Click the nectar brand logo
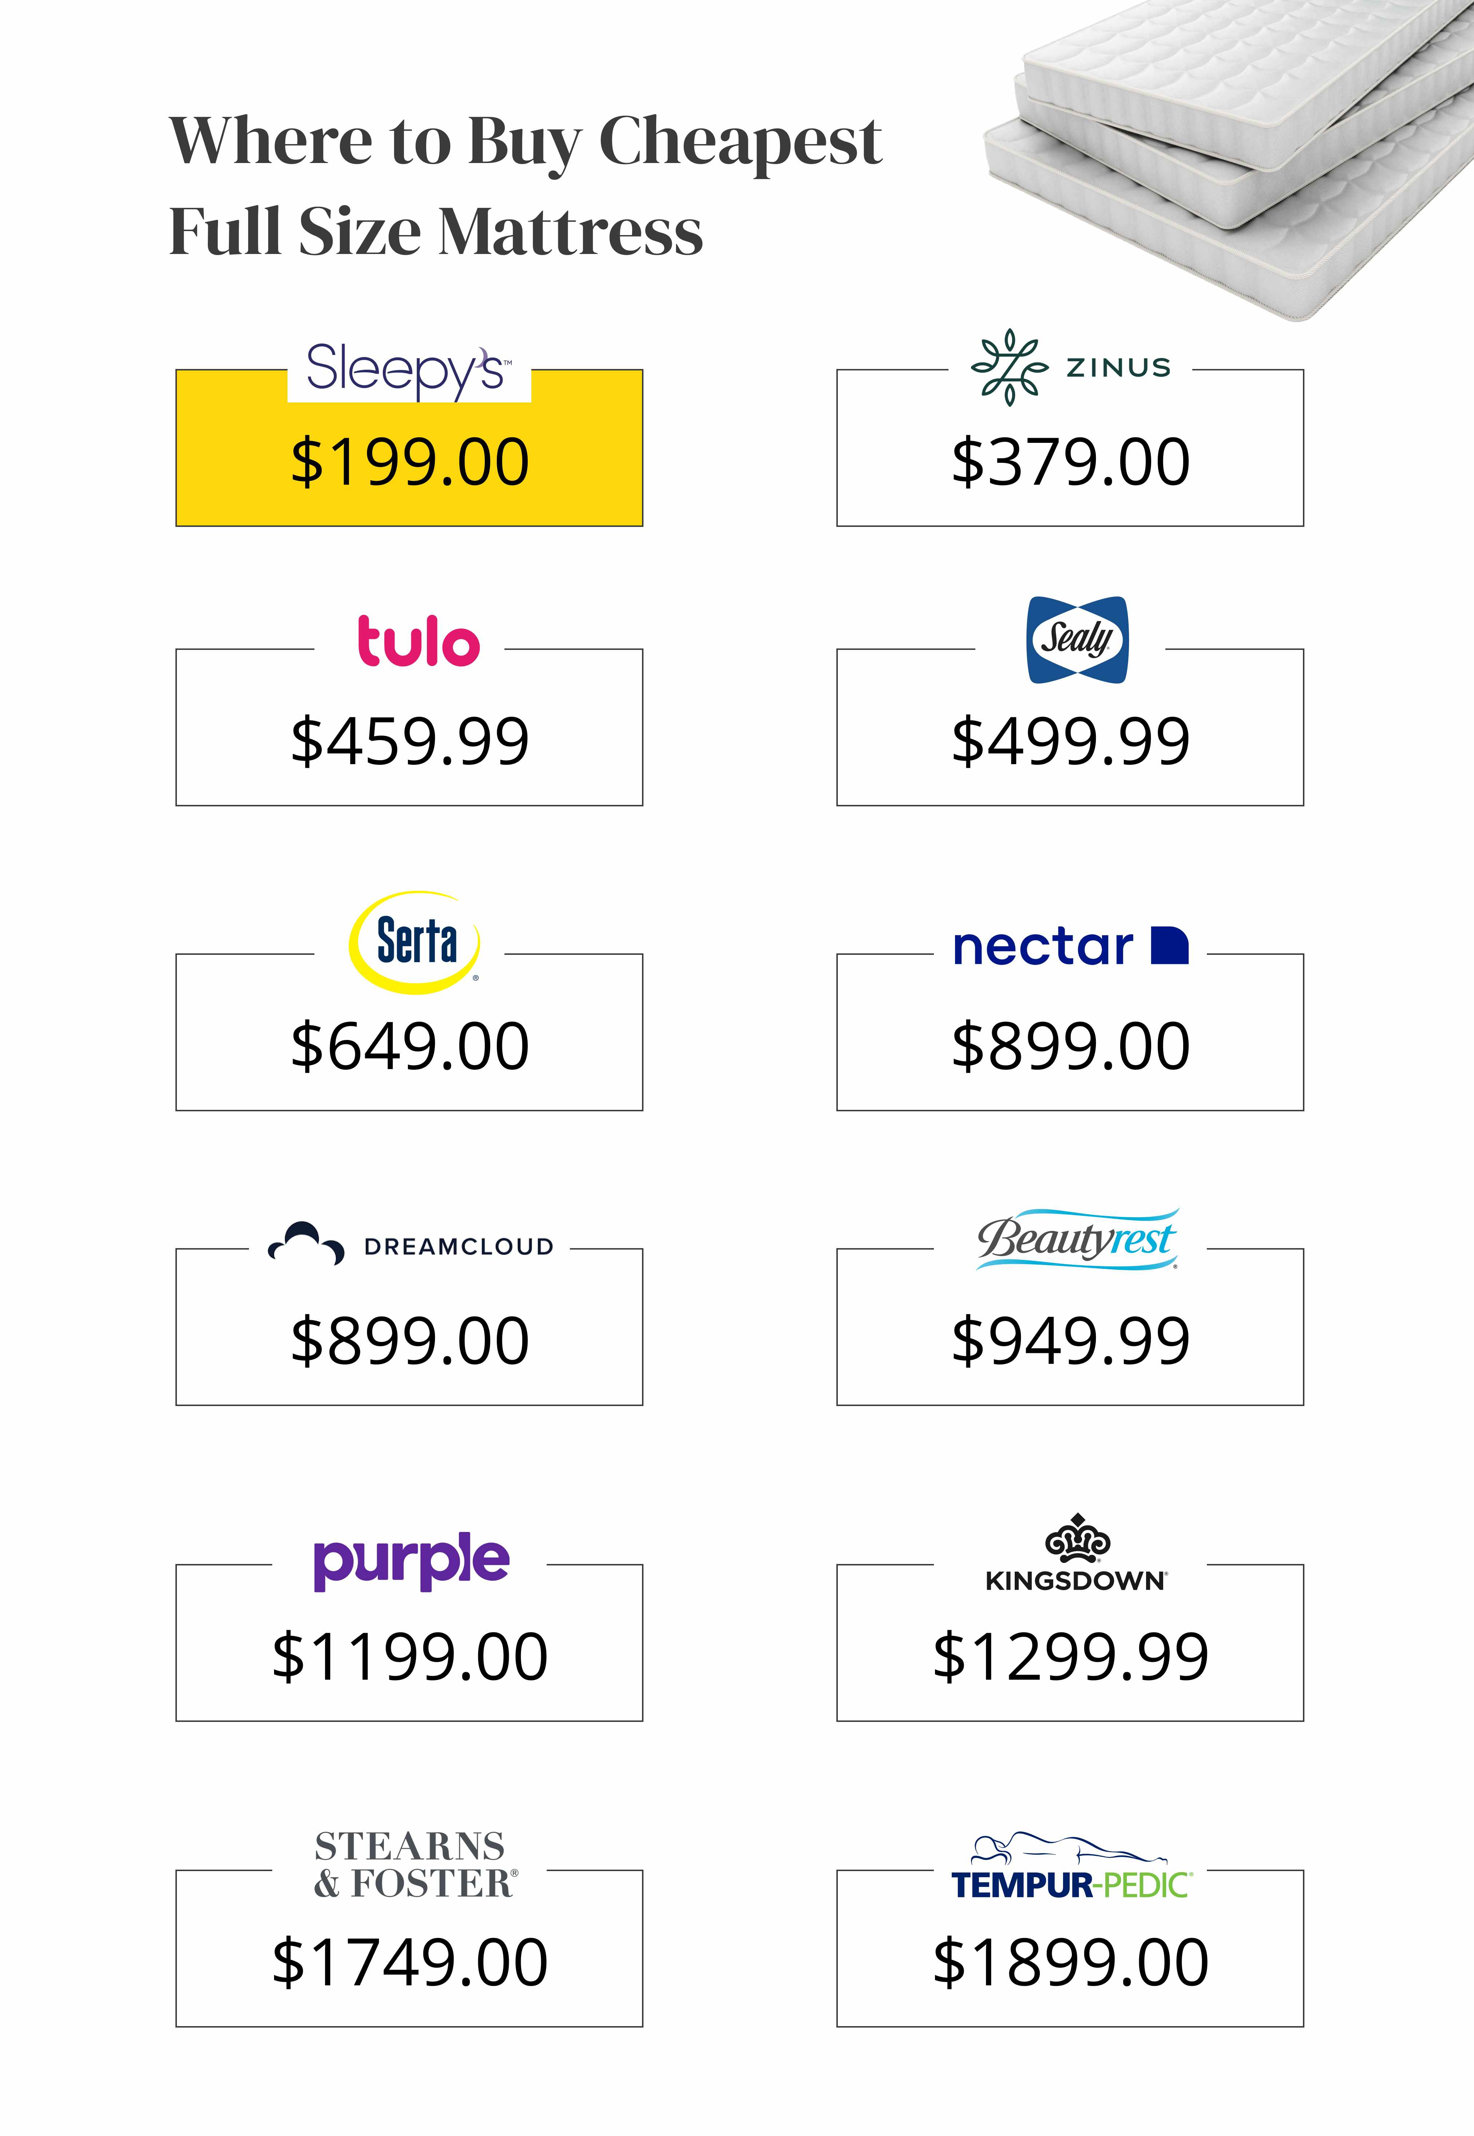The width and height of the screenshot is (1474, 2136). pos(1070,946)
